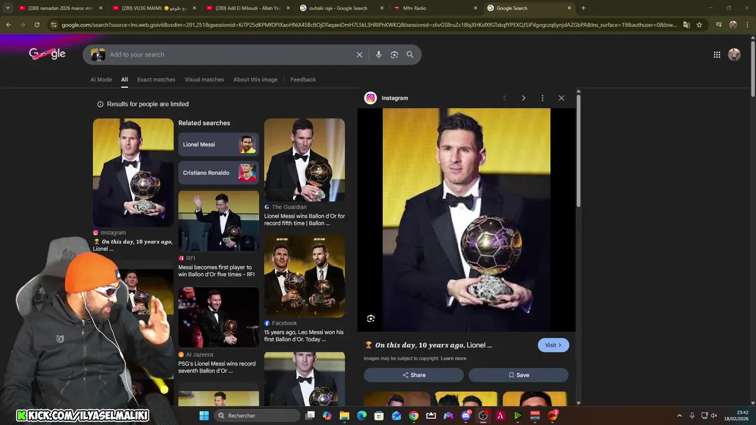Click the taskbar Rechercher search box
This screenshot has height=425, width=756.
pyautogui.click(x=256, y=416)
